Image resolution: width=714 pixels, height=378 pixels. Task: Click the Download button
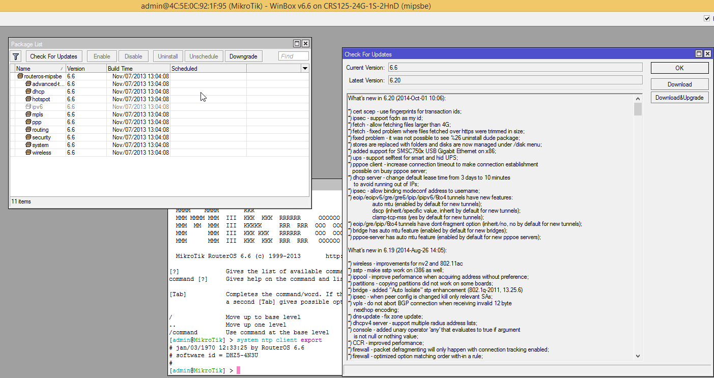coord(679,84)
